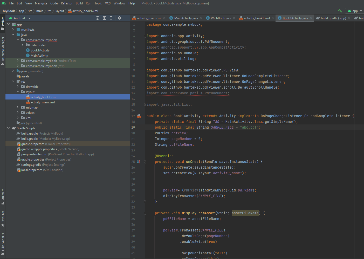Hide the Project tool window with minus icon
Image resolution: width=364 pixels, height=259 pixels.
(126, 18)
